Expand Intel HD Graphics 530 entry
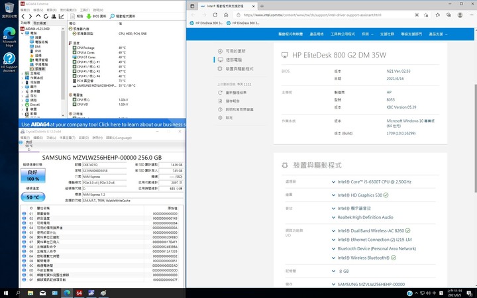This screenshot has width=477, height=298. [x=333, y=195]
